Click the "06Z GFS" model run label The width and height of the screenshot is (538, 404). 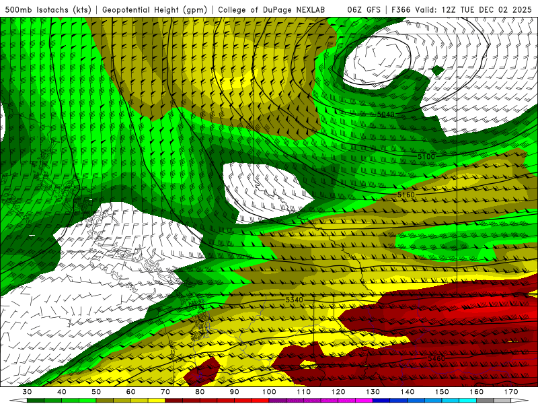tap(364, 9)
